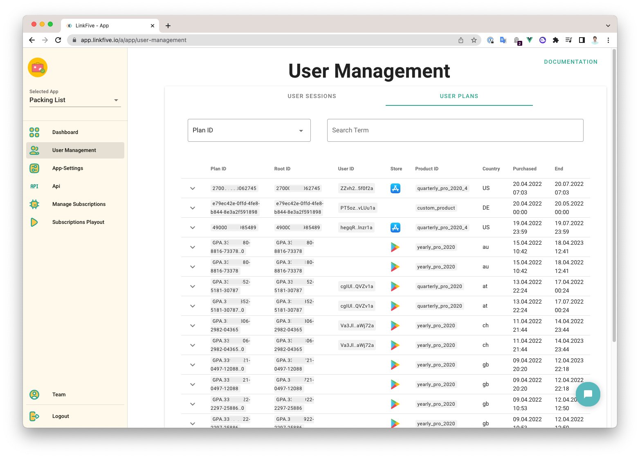The width and height of the screenshot is (640, 458).
Task: Click the Google Translate extension icon
Action: point(503,40)
